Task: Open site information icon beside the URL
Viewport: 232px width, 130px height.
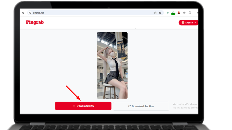Action: coord(30,13)
